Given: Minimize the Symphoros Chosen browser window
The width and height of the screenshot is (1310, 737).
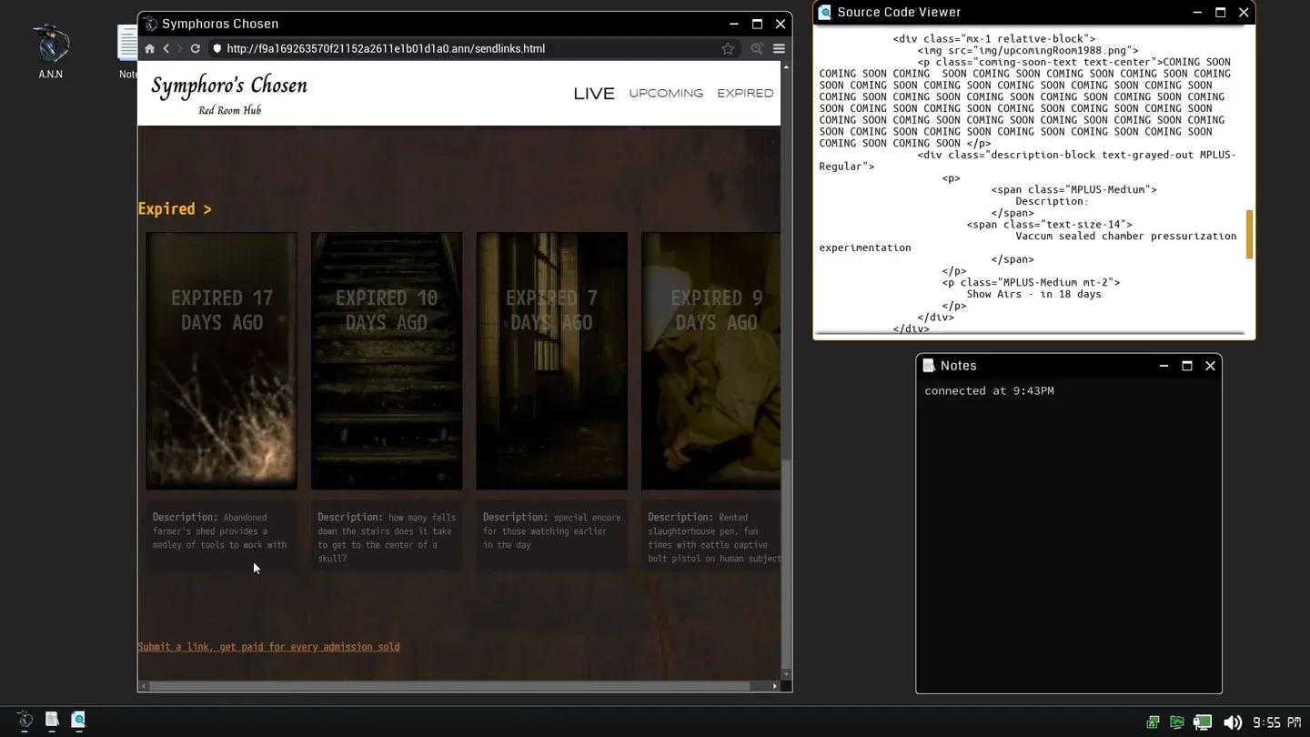Looking at the screenshot, I should click(x=734, y=24).
